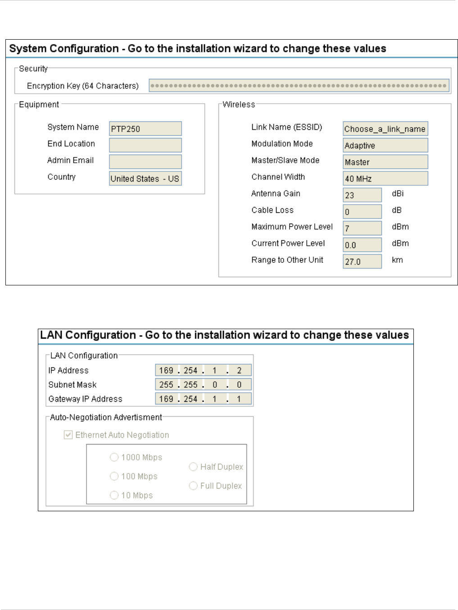Image resolution: width=458 pixels, height=610 pixels.
Task: Click the Cable Loss value field
Action: pos(362,212)
